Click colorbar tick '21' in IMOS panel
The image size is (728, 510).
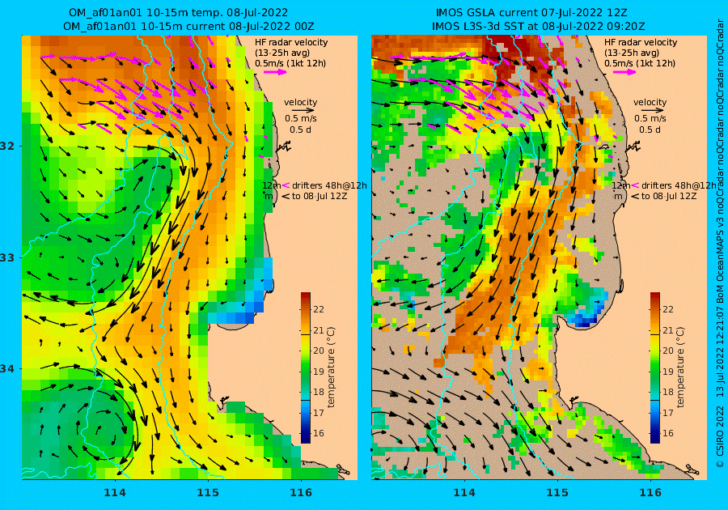click(x=667, y=331)
